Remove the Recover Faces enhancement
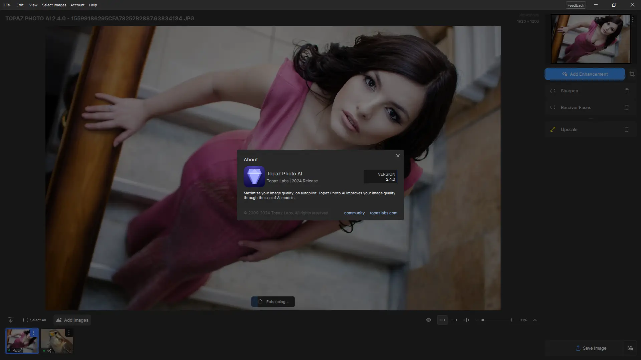Screen dimensions: 641x360 [x=626, y=107]
